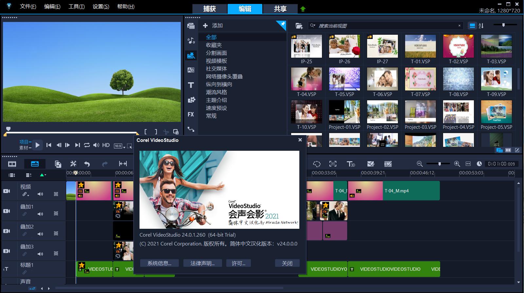Import media files with folder icon
This screenshot has width=524, height=293.
pyautogui.click(x=299, y=26)
